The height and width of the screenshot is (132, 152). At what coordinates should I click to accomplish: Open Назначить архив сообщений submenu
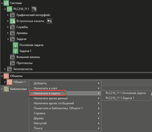pos(65,103)
